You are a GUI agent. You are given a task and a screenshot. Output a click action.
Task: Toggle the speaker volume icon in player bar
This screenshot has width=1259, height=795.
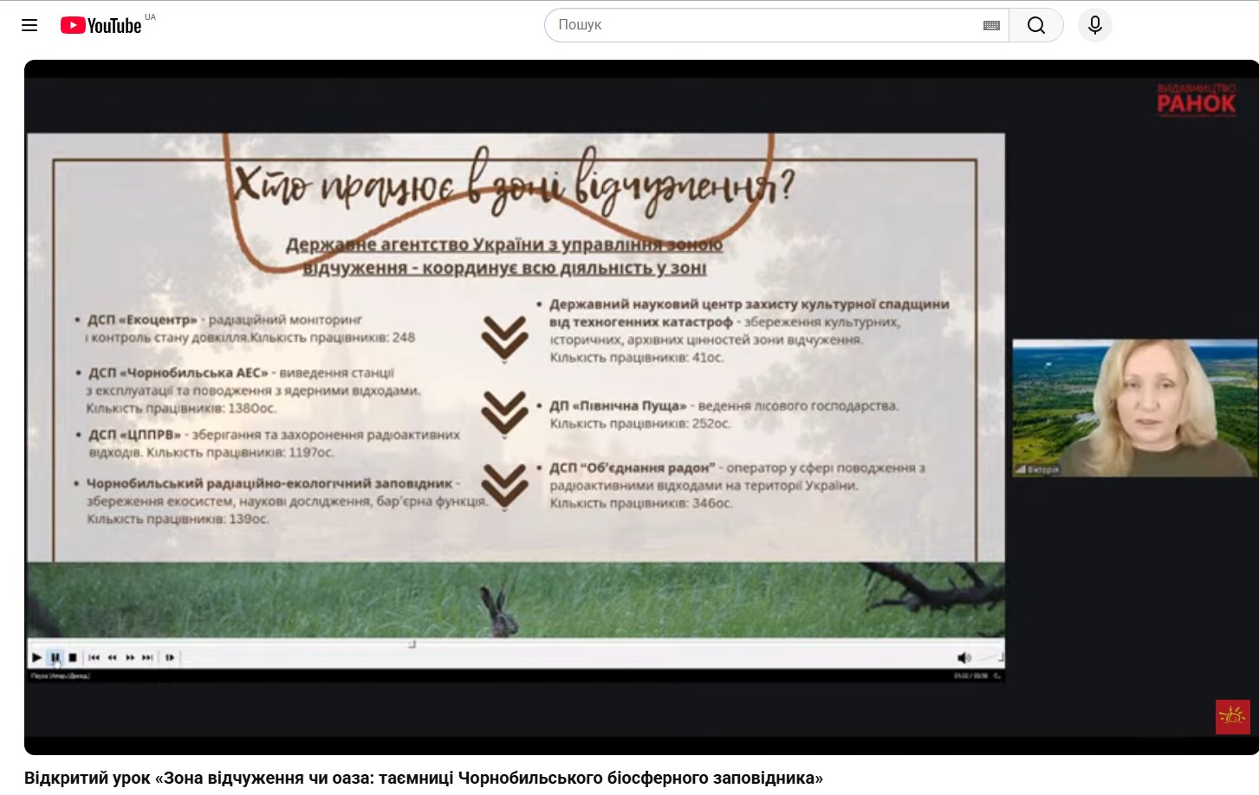[964, 657]
